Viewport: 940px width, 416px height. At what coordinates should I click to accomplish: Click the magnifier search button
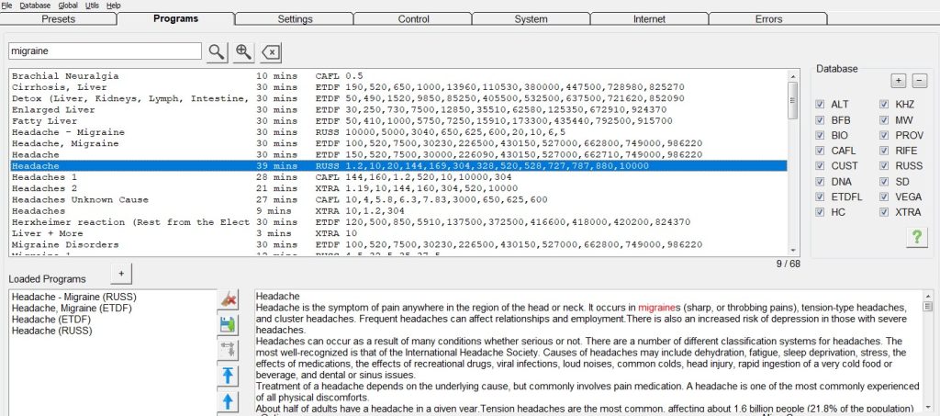coord(216,51)
